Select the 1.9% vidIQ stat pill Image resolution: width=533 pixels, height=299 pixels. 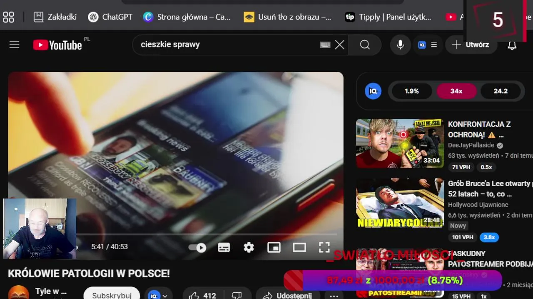(x=411, y=91)
